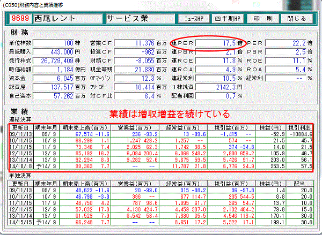Click the 連PER value 17.5
The image size is (322, 235).
[216, 43]
